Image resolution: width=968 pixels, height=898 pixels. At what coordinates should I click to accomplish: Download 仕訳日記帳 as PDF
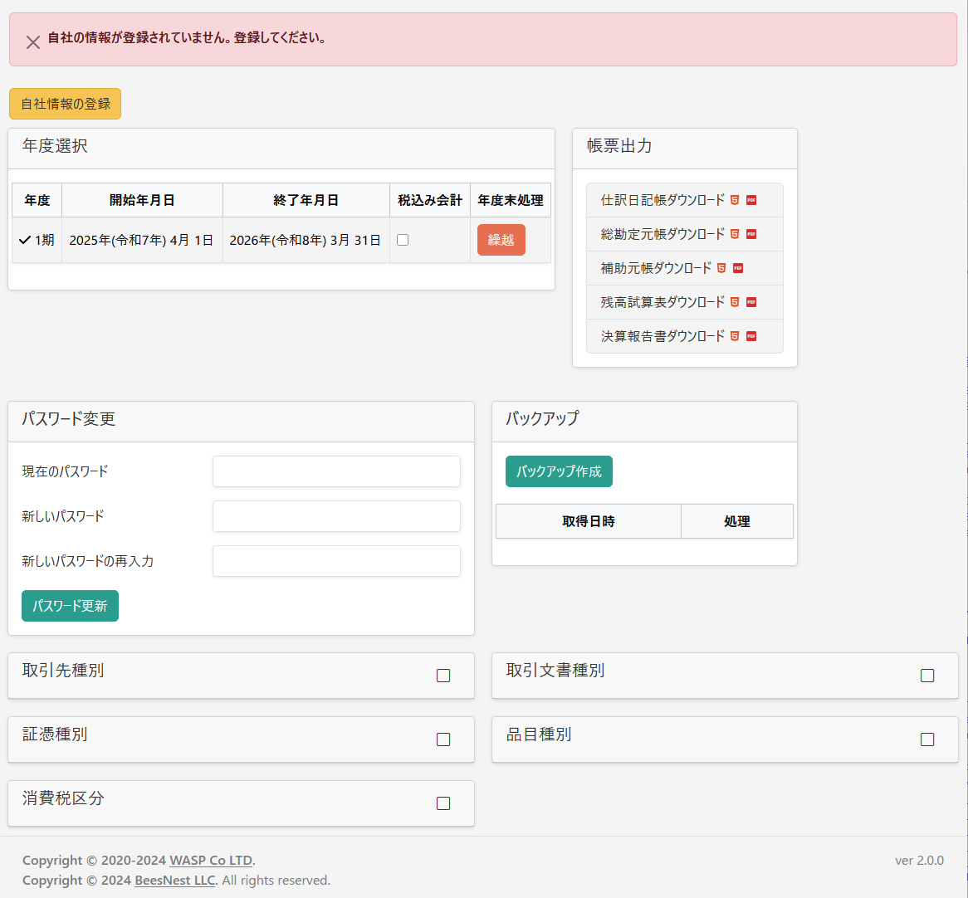(x=751, y=200)
